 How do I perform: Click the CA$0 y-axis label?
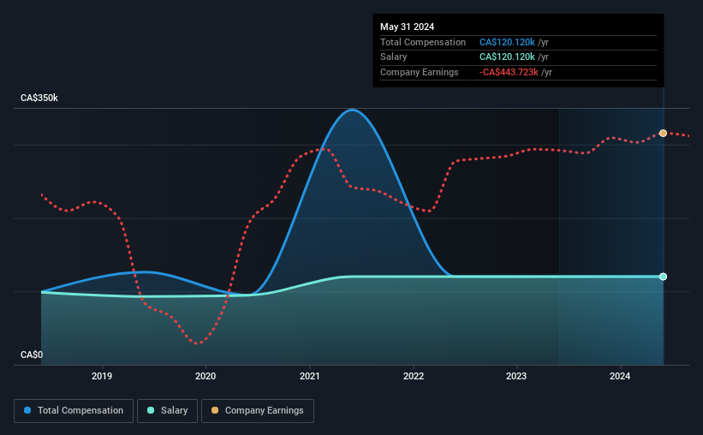click(x=32, y=355)
